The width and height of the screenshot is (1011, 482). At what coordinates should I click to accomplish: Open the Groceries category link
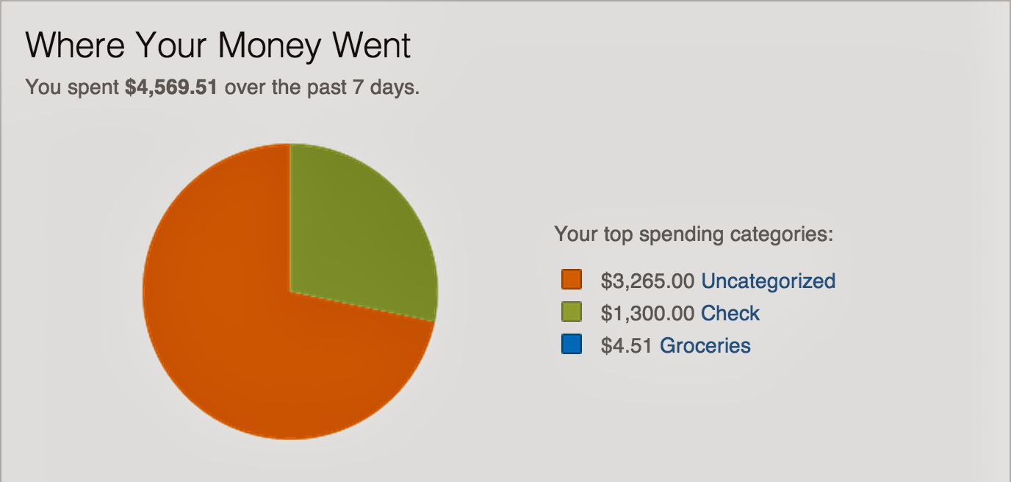[x=705, y=345]
